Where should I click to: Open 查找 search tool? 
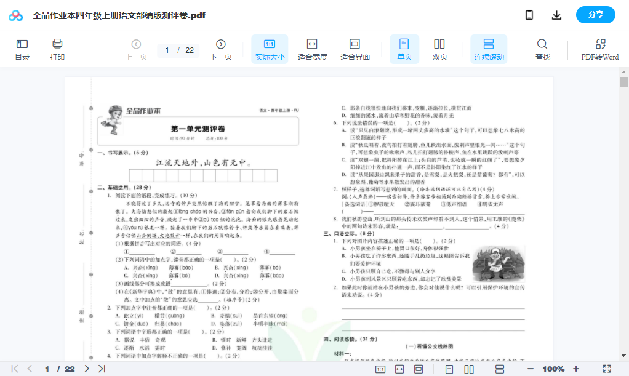pos(542,49)
